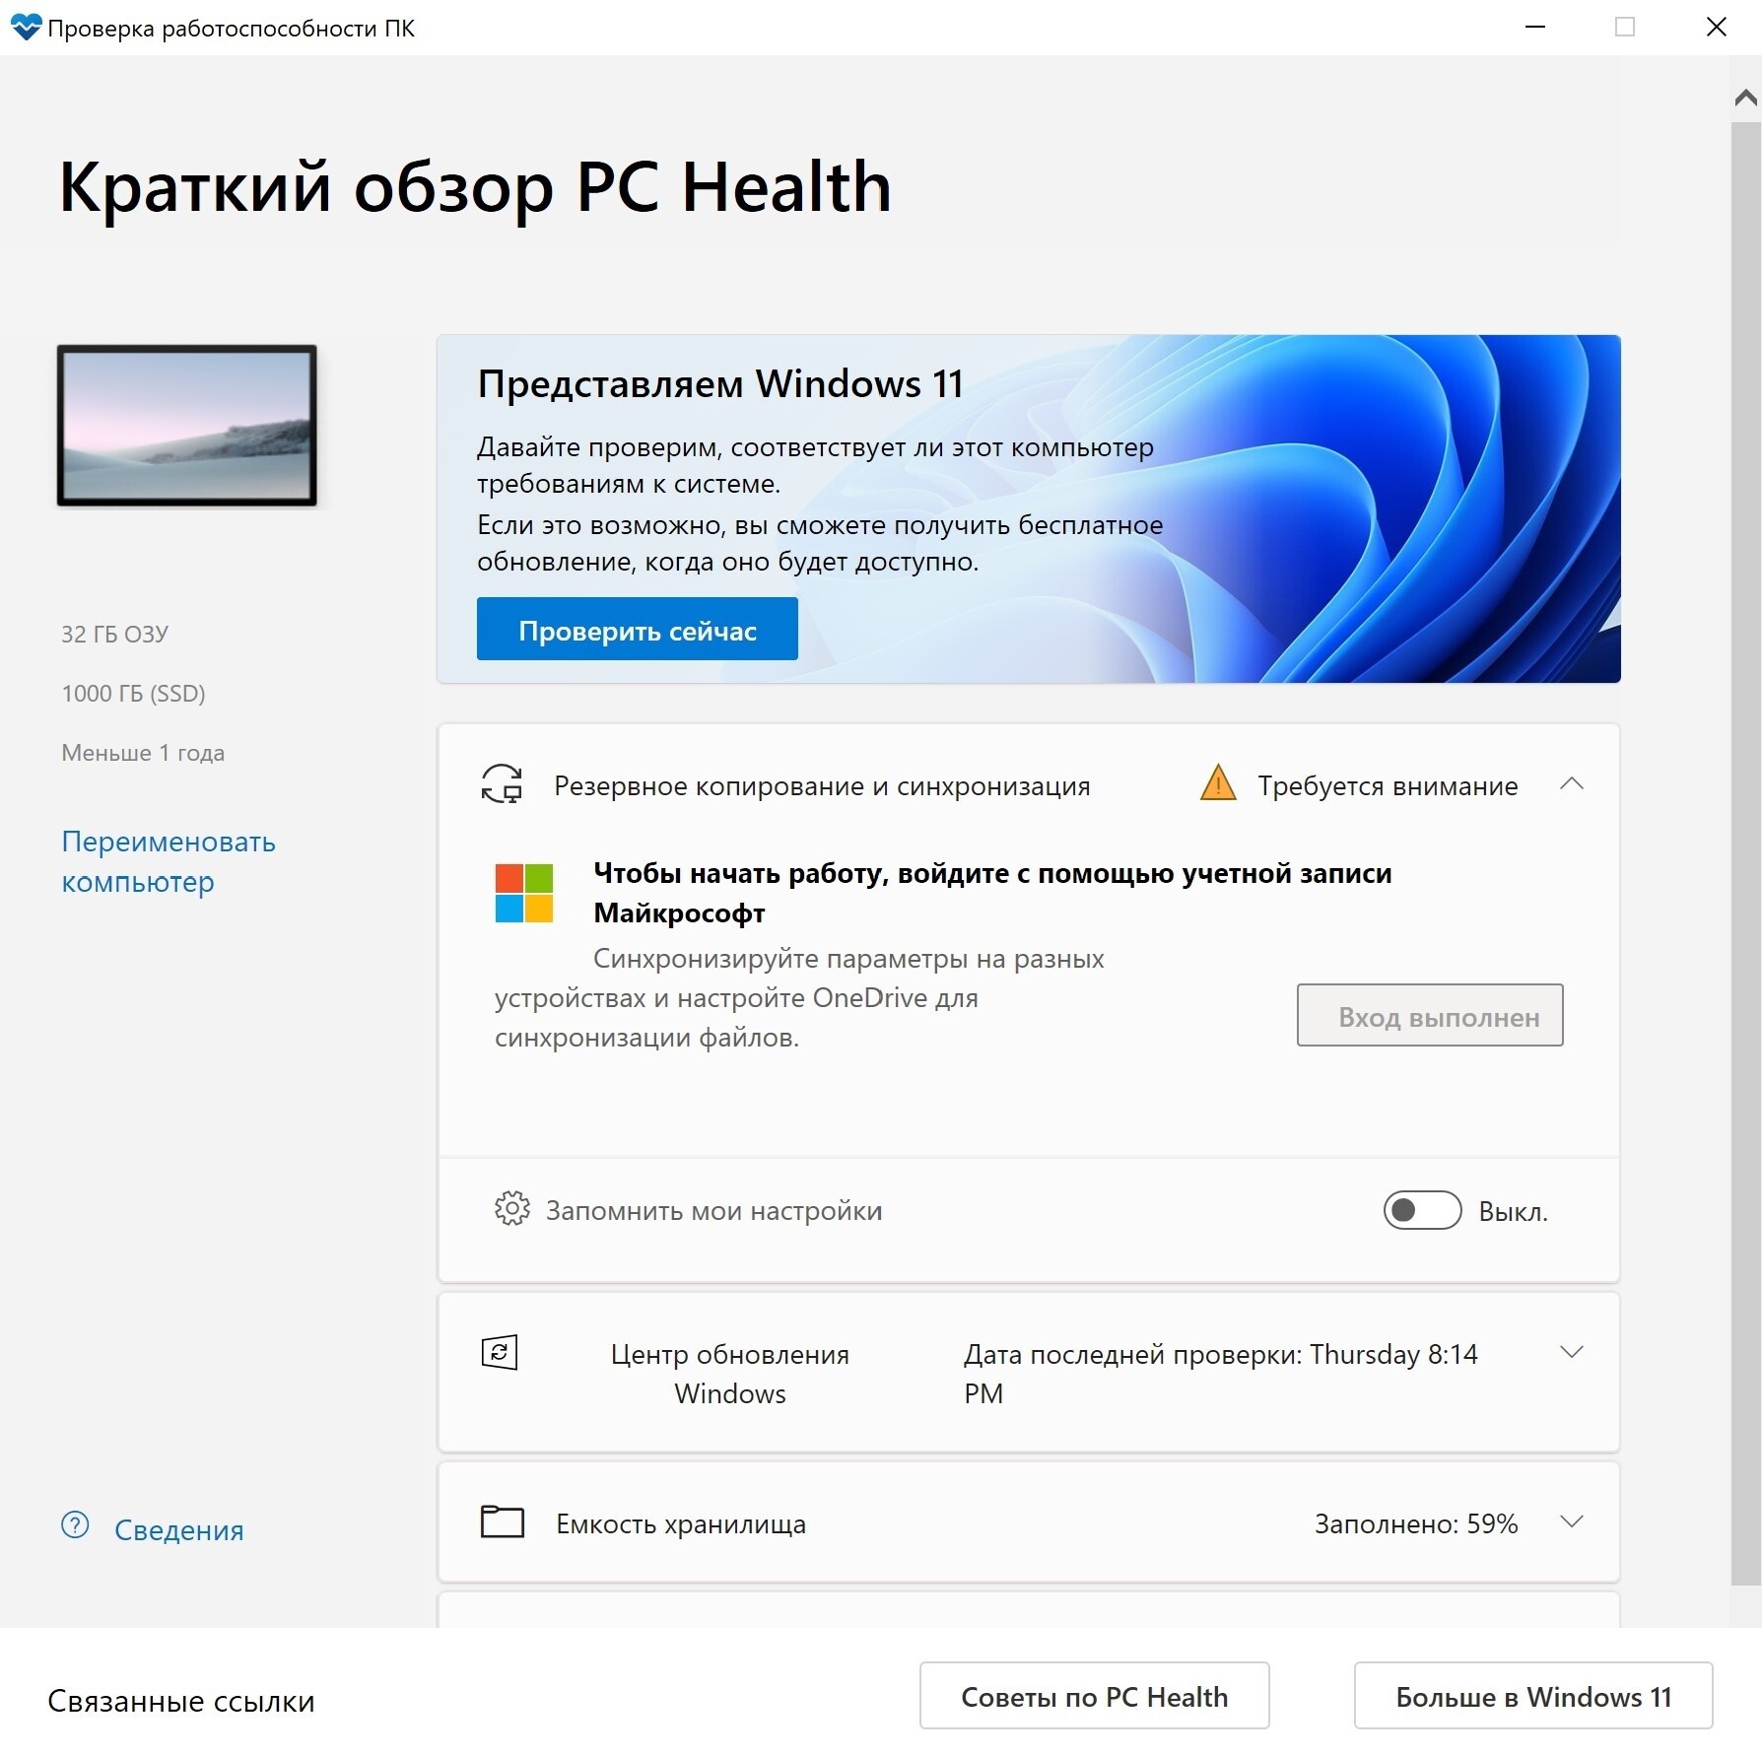Click the «Переименовать компьютер» link
1762x1756 pixels.
[169, 861]
